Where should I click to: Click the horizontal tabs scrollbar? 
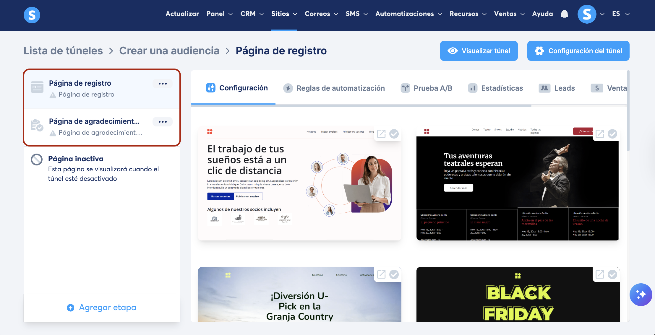coord(361,106)
